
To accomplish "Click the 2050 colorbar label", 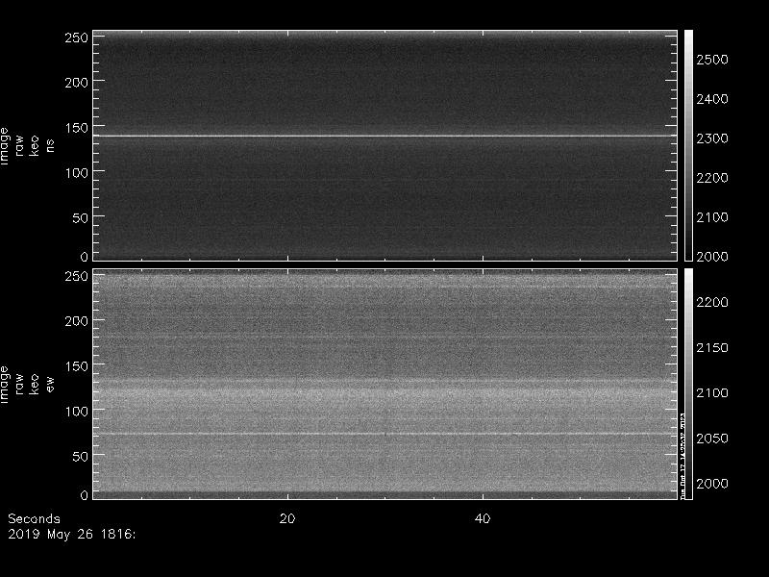I will [x=712, y=439].
